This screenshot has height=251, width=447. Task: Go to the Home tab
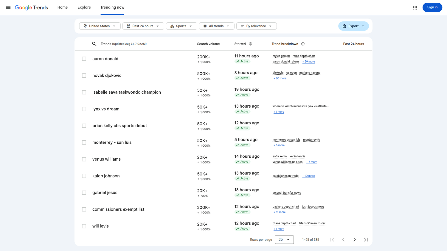click(x=63, y=7)
